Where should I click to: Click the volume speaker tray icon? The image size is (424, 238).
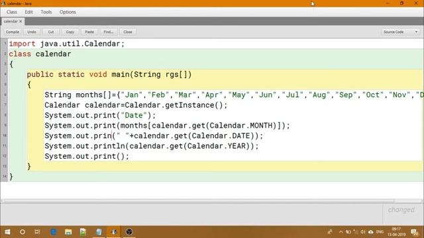[x=363, y=232]
